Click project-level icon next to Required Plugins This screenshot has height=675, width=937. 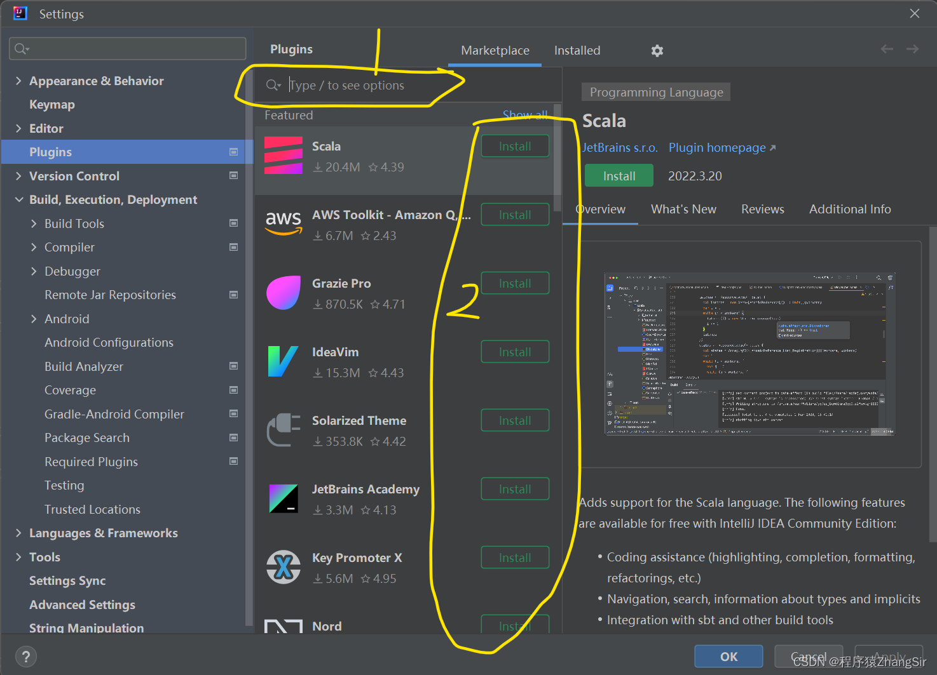(233, 461)
